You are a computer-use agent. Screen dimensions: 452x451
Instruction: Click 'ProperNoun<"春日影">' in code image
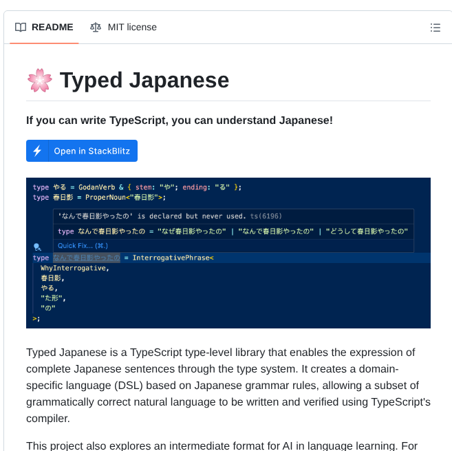(x=125, y=198)
